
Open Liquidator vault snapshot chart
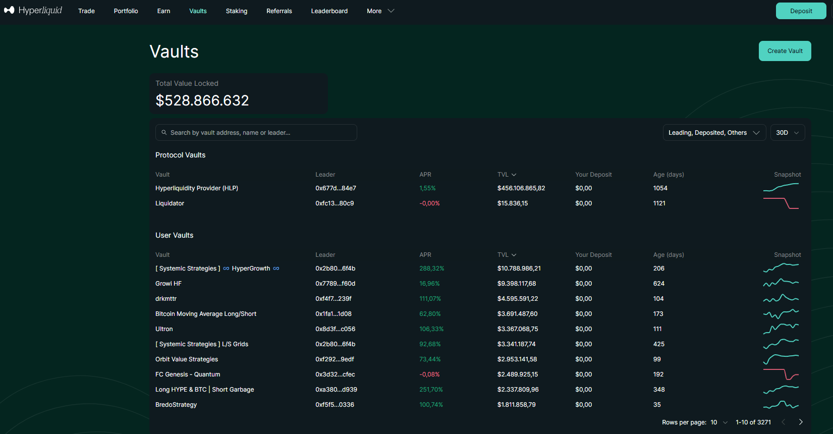781,203
